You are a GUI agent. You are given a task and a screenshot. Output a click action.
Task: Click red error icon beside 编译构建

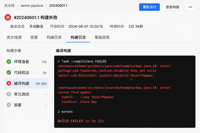(9, 83)
